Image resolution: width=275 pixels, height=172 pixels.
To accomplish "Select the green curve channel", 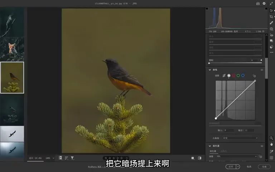I will (x=238, y=76).
